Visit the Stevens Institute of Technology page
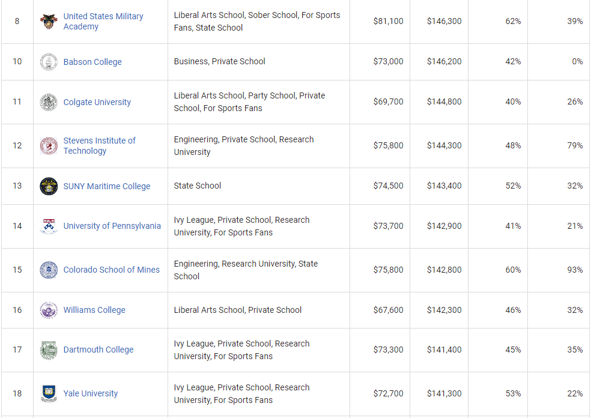591x418 pixels. tap(100, 146)
